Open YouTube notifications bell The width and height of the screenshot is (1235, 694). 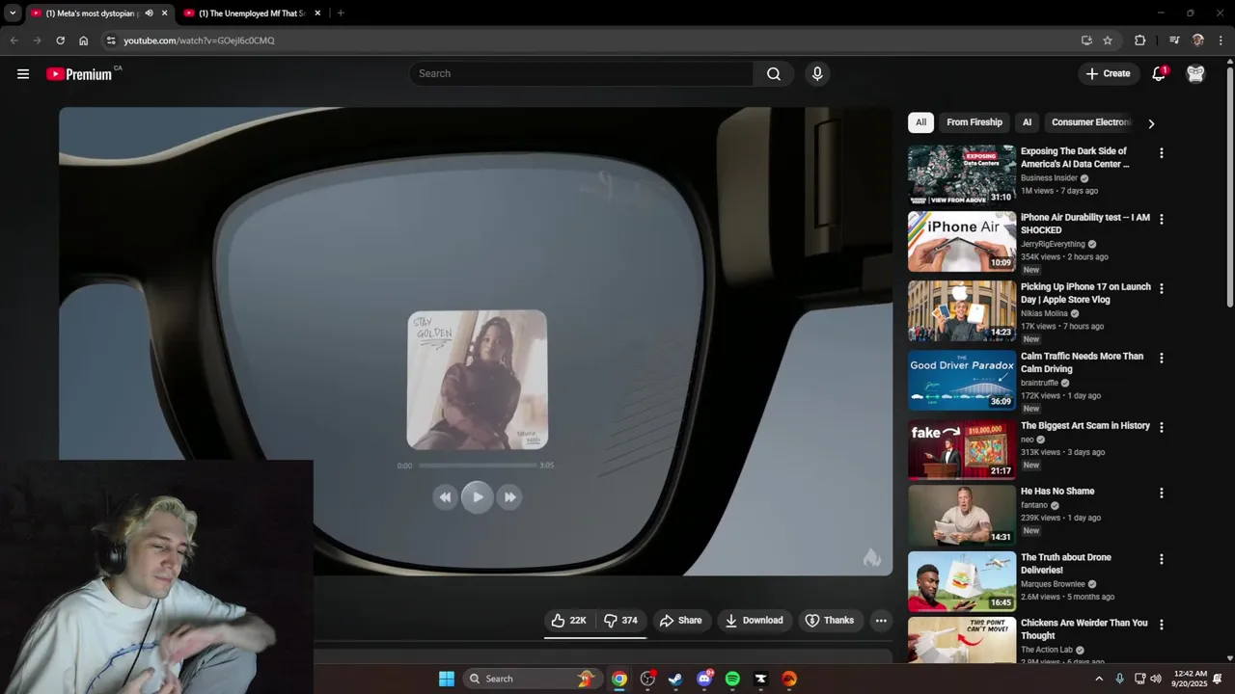click(x=1159, y=73)
